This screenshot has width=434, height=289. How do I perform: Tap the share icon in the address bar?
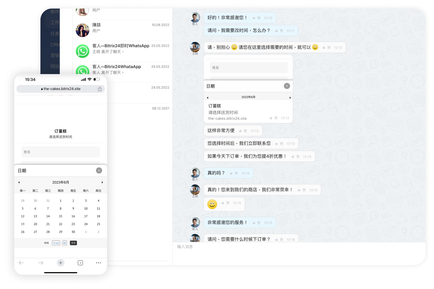point(100,89)
